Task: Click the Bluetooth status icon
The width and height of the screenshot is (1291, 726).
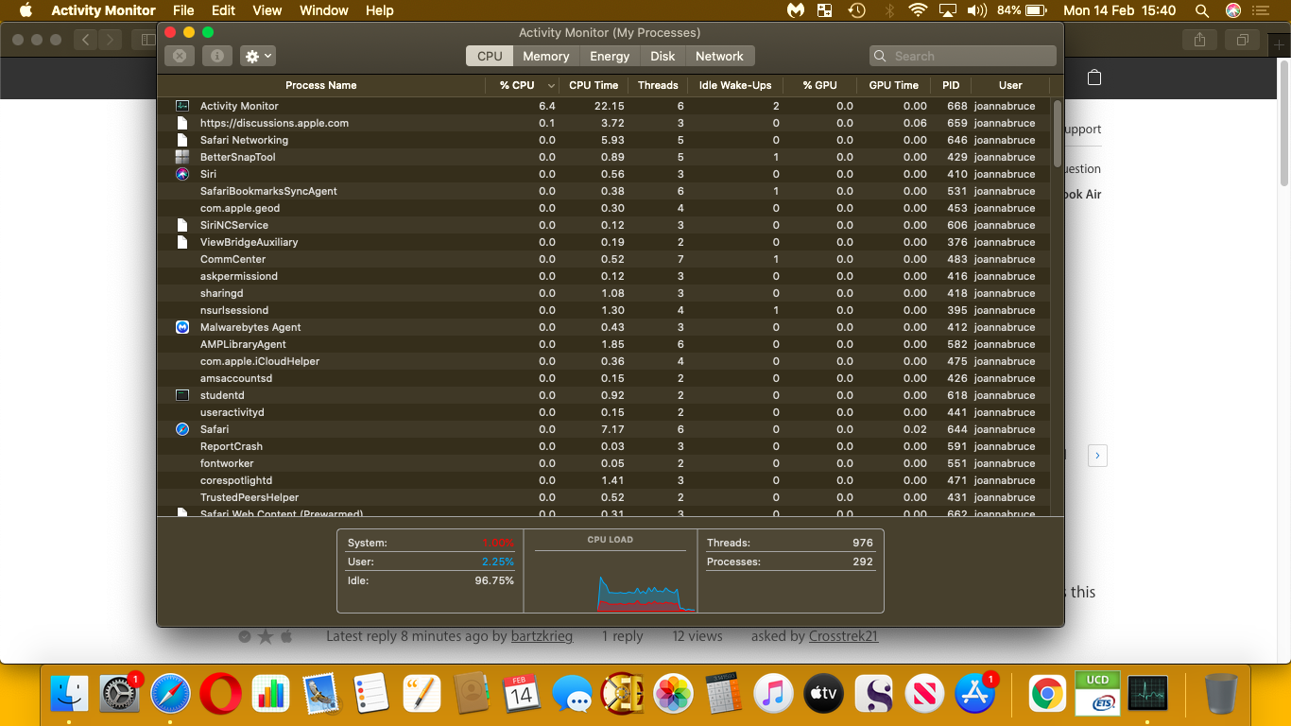Action: 888,10
